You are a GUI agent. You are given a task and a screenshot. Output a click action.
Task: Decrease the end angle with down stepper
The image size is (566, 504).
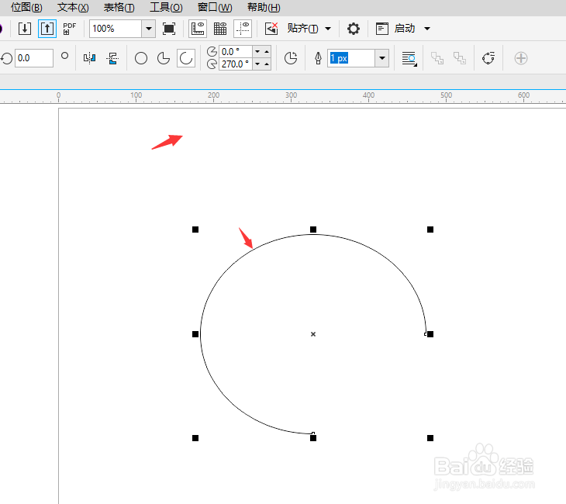pyautogui.click(x=257, y=64)
